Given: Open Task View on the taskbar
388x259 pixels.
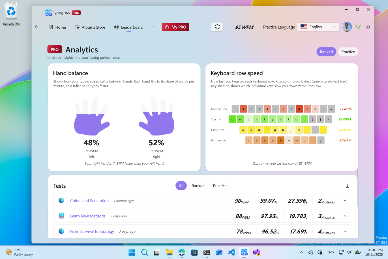Looking at the screenshot, I should [x=157, y=252].
